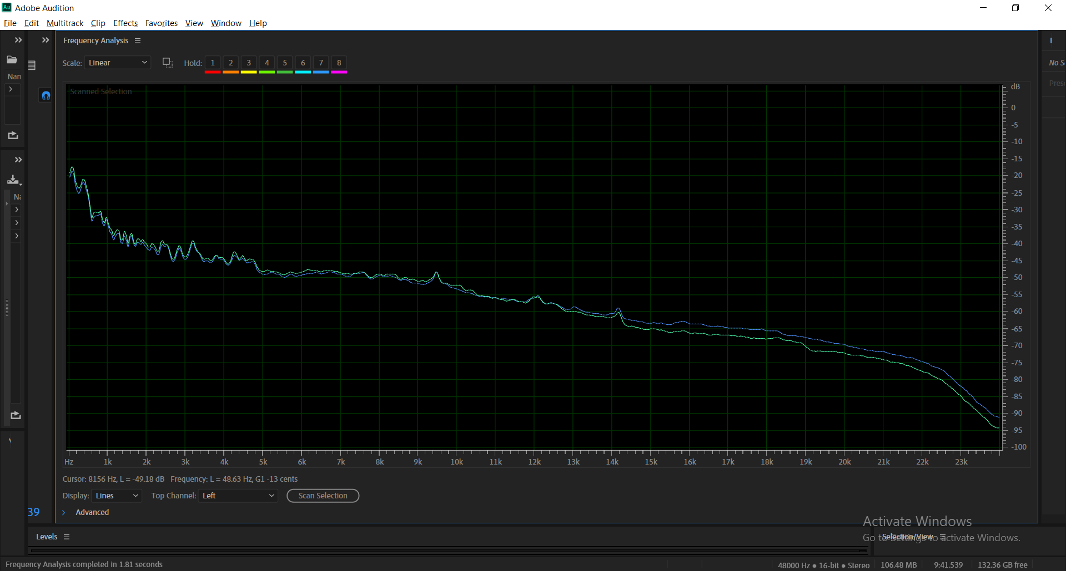Expand third tree row in lower left list
This screenshot has height=571, width=1066.
(x=17, y=236)
